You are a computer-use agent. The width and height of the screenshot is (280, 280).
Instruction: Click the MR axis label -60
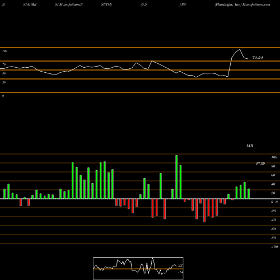[x=273, y=229]
